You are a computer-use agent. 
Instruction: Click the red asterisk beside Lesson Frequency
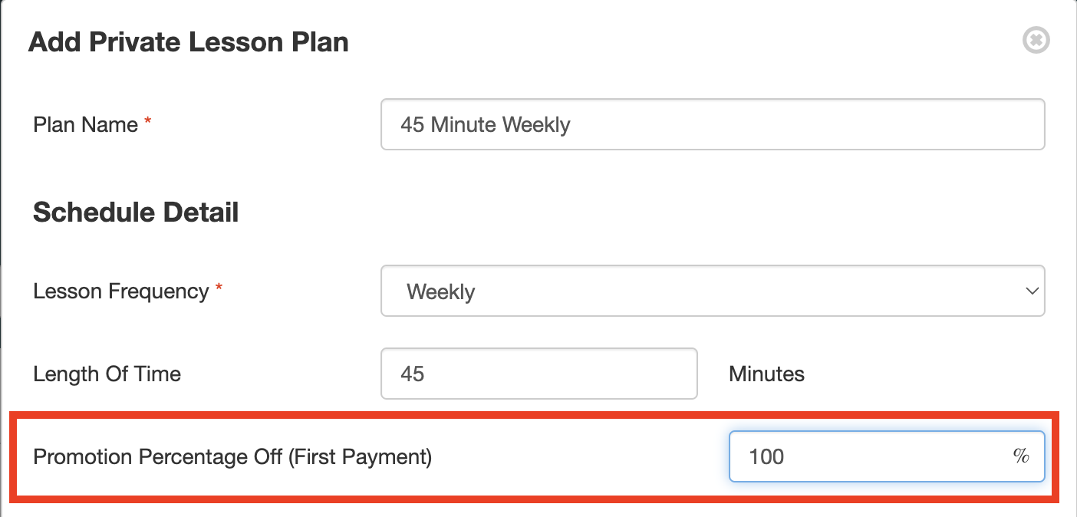coord(219,289)
